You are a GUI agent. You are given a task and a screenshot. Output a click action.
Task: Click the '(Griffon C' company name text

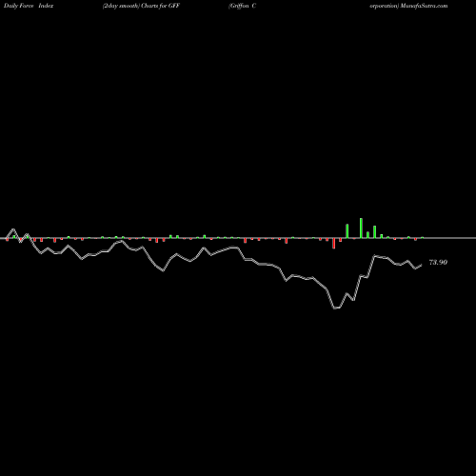242,6
